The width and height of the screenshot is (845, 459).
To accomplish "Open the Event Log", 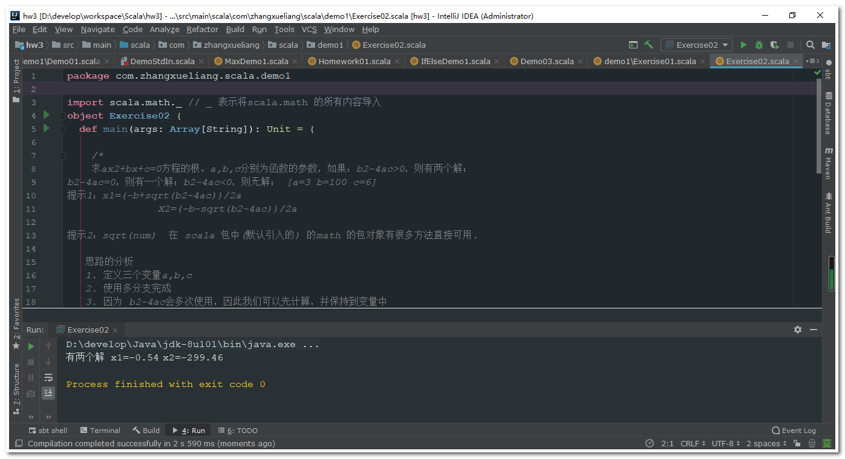I will pos(794,431).
